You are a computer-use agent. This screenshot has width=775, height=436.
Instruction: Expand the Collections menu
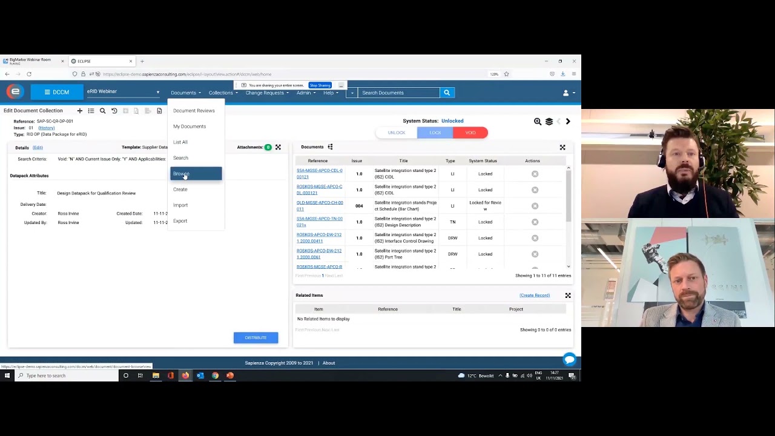(223, 93)
